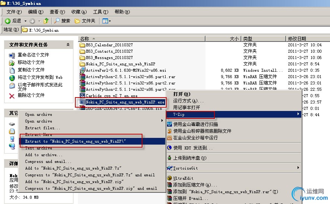Click 重命名这个文件 task link
This screenshot has width=330, height=204.
point(33,55)
